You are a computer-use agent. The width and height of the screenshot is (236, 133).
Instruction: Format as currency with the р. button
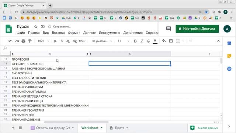55,41
